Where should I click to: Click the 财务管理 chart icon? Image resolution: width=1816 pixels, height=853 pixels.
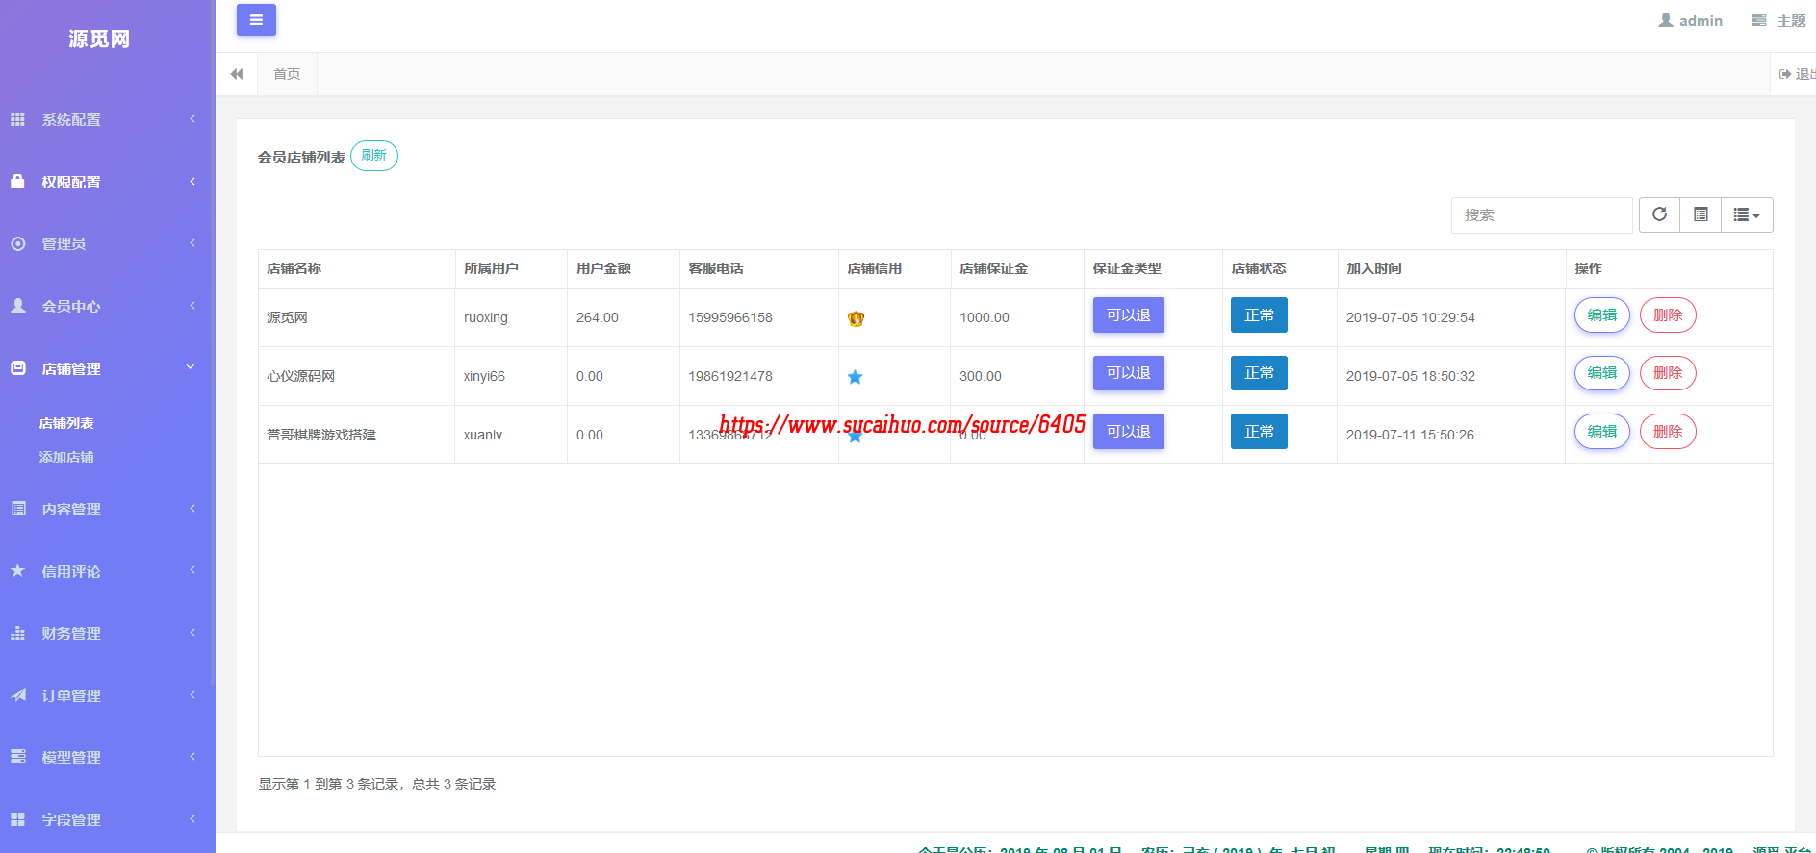coord(17,633)
